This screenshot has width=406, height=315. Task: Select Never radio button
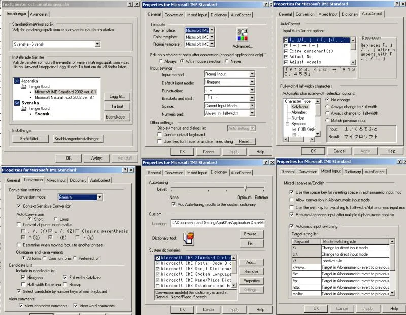227,61
